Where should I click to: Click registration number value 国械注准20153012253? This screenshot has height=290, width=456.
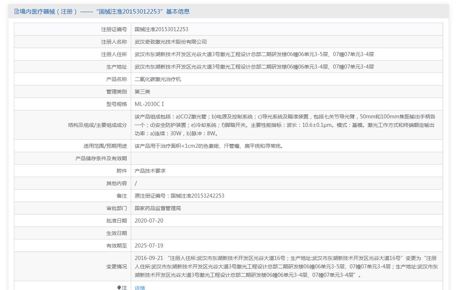161,29
